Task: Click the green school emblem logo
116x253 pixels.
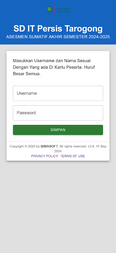Action: click(x=49, y=10)
